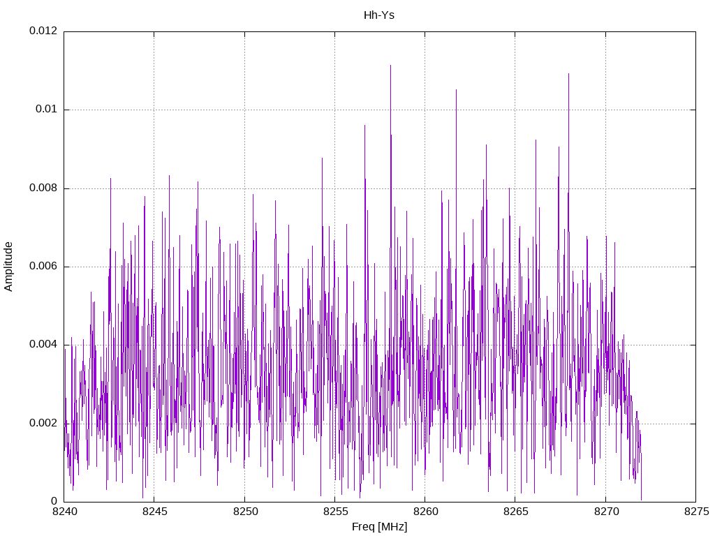
Task: Click the spectrum peak just below 8262 MHz
Action: click(x=456, y=91)
